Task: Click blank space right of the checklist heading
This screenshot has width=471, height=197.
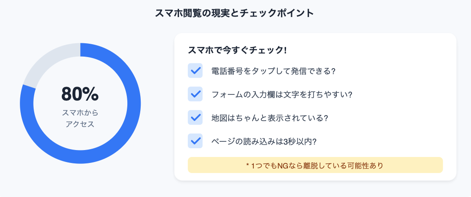Action: click(x=369, y=50)
